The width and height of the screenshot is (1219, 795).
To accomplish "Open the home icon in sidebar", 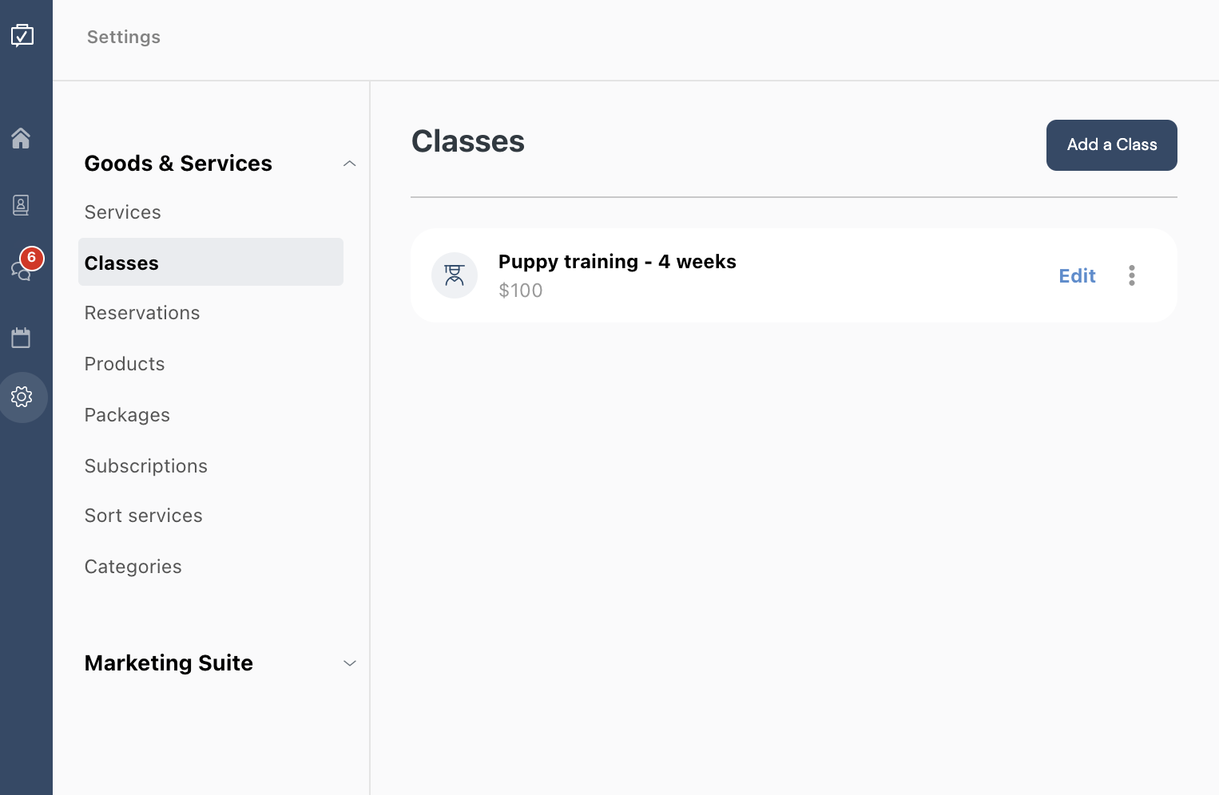I will tap(22, 138).
